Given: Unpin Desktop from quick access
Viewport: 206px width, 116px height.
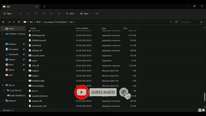Looking at the screenshot, I should [23, 44].
